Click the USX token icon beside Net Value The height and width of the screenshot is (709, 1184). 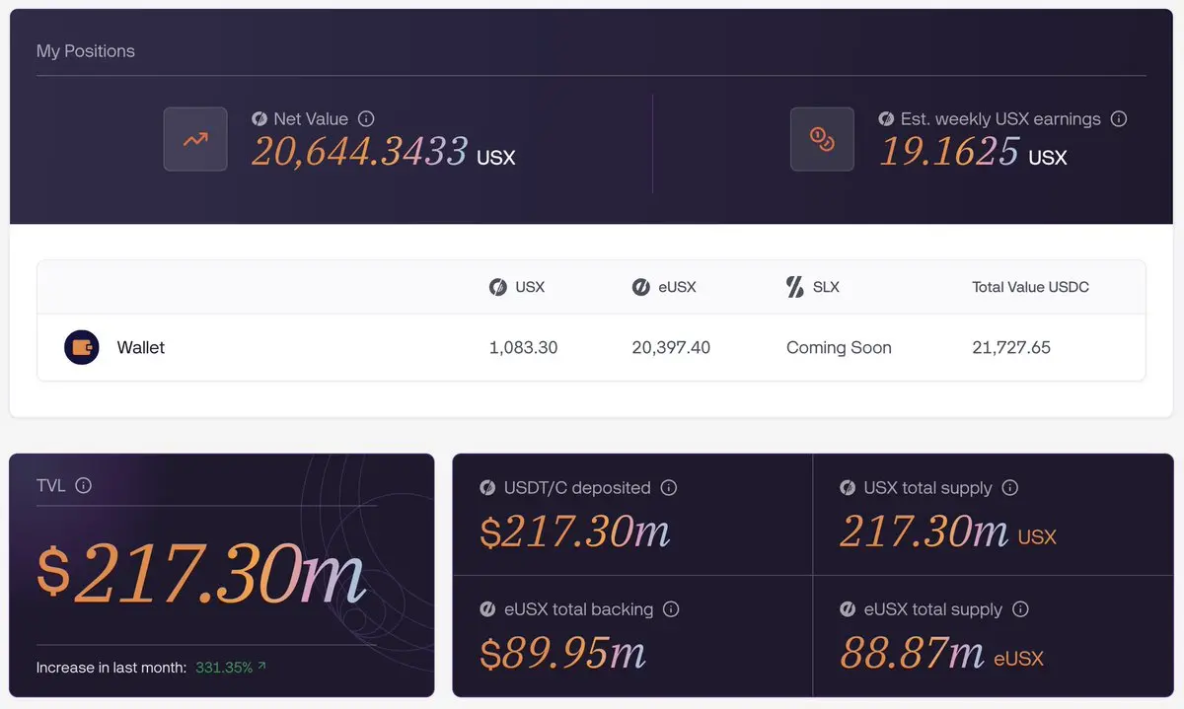click(260, 119)
